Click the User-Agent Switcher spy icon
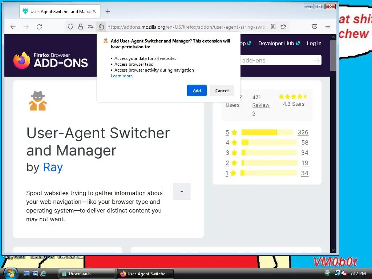372x279 pixels. (38, 101)
